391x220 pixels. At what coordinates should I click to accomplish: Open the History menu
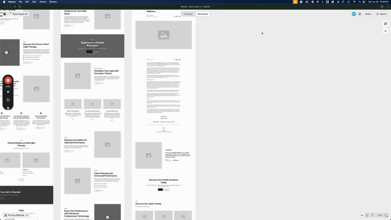(x=43, y=2)
